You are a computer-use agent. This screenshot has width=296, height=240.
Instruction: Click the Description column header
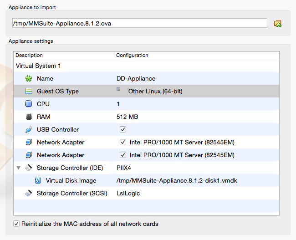click(64, 55)
